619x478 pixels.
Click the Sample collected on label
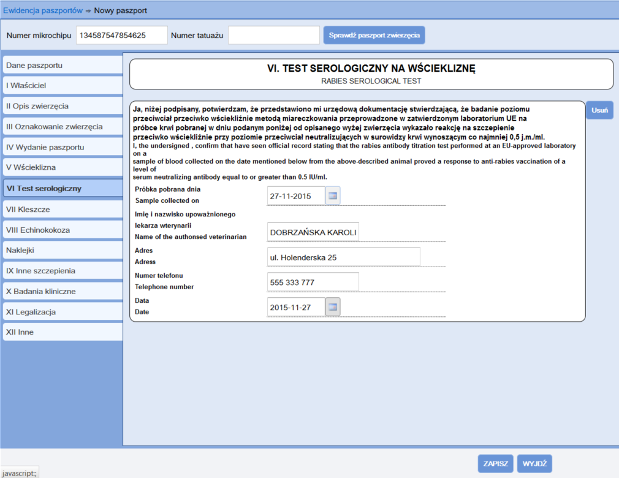[x=167, y=200]
